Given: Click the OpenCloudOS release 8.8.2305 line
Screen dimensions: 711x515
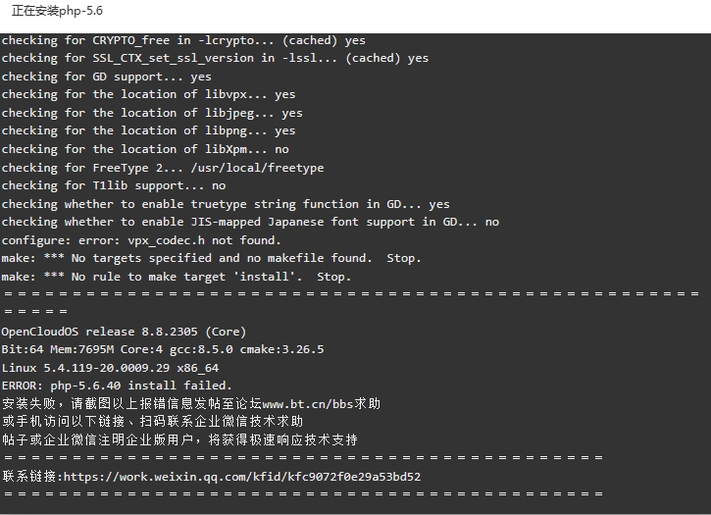Looking at the screenshot, I should [x=124, y=332].
